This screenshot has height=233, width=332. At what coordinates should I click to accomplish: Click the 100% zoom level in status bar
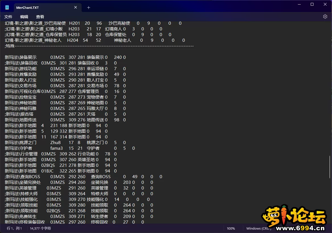tap(231, 228)
